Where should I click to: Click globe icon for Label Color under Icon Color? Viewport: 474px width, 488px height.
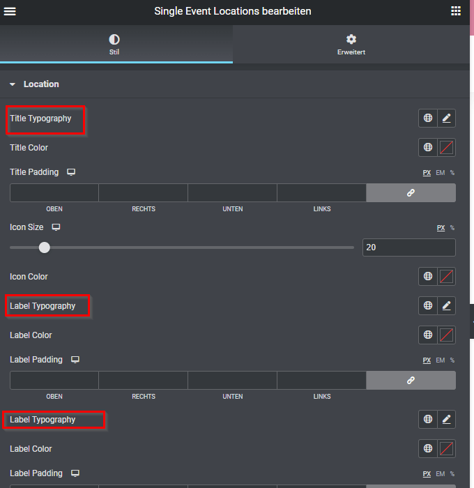(x=427, y=335)
